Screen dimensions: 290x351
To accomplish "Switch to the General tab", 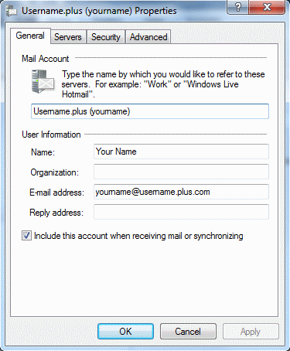I will point(30,36).
